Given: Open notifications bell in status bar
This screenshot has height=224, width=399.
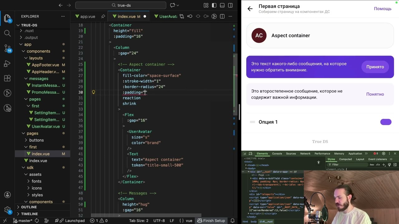Looking at the screenshot, I should point(233,221).
